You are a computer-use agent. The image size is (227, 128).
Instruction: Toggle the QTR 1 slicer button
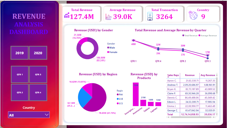coord(20,74)
